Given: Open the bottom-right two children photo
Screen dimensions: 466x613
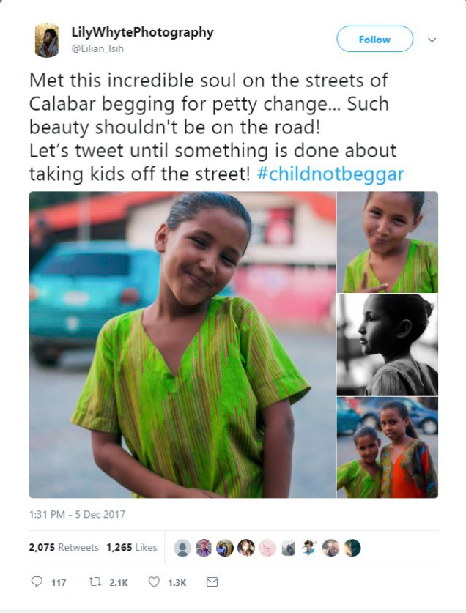Looking at the screenshot, I should (387, 447).
